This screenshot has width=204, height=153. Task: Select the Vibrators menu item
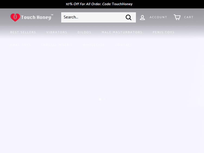pyautogui.click(x=57, y=32)
